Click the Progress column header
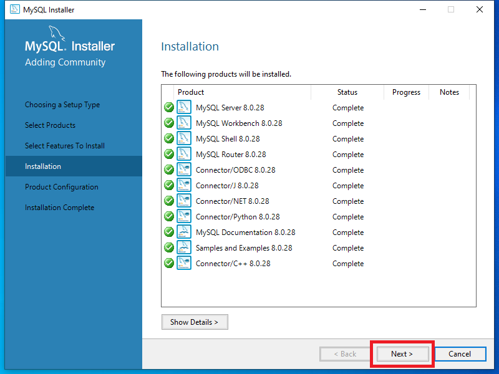Viewport: 499px width, 374px height. pos(407,92)
